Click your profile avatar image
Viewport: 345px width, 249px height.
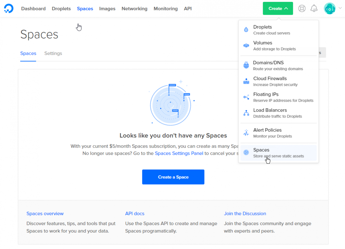[x=329, y=8]
